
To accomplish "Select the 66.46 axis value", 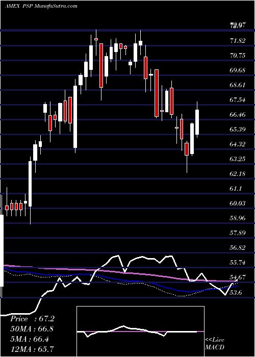I will 238,115.
